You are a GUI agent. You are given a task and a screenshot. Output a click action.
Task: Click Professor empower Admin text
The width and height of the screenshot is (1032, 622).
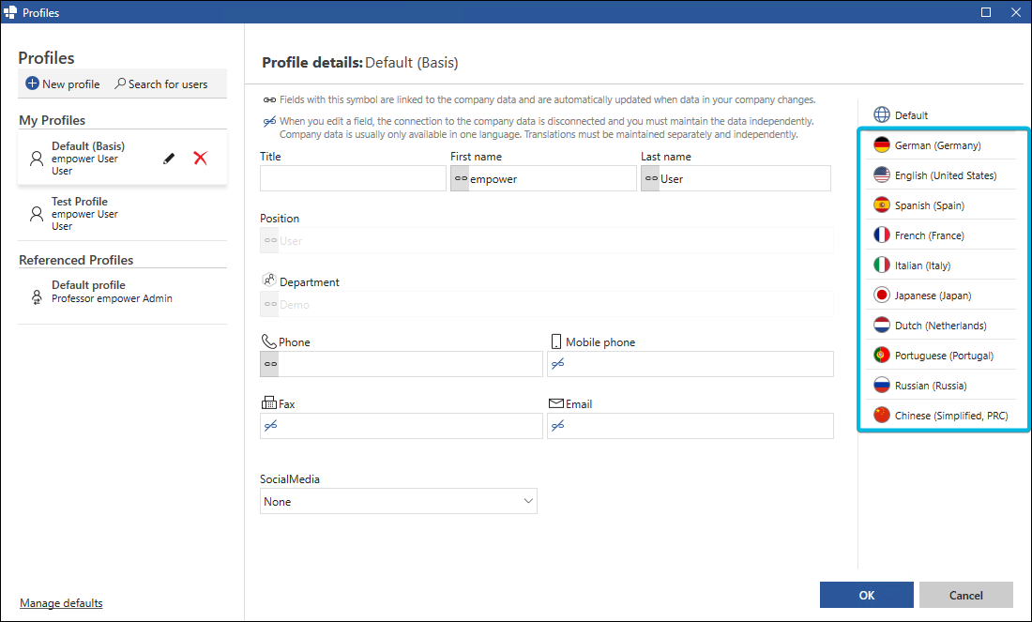[x=112, y=298]
